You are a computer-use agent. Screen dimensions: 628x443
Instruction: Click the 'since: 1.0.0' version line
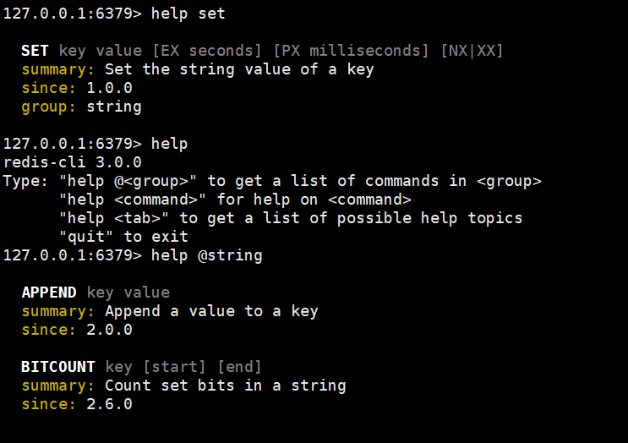point(77,88)
